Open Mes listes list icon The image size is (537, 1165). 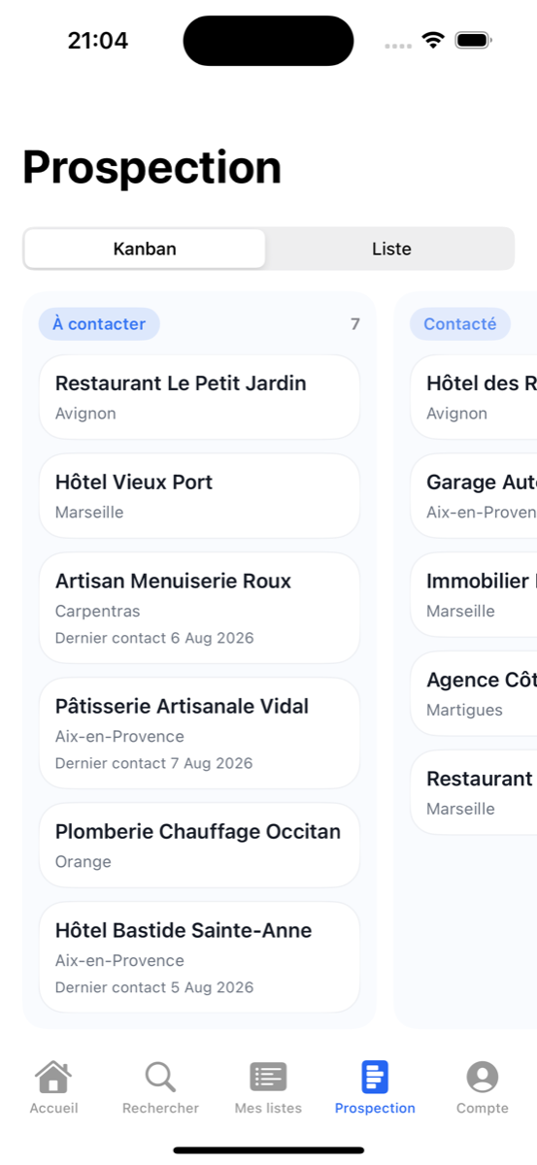pyautogui.click(x=268, y=1077)
